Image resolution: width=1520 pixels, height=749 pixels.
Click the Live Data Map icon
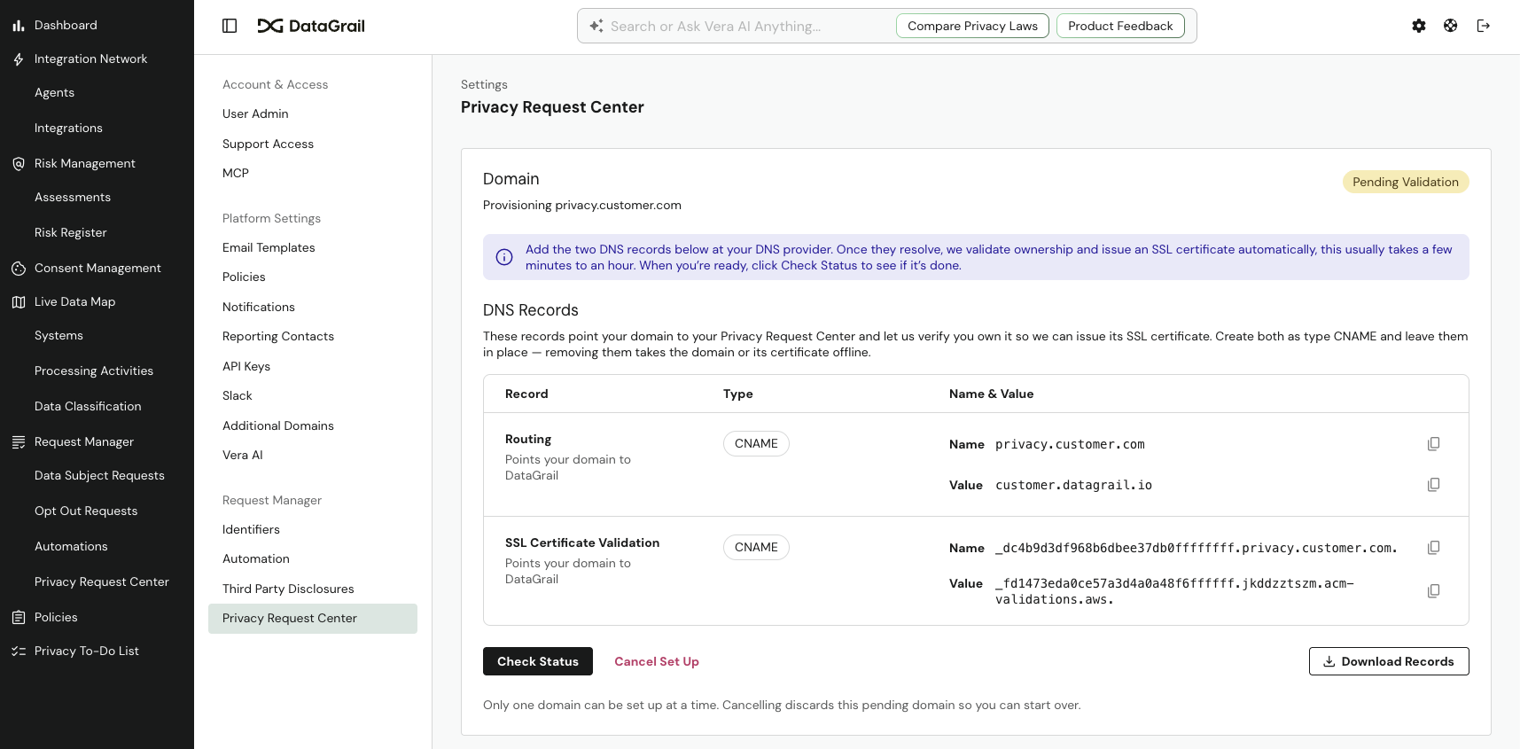19,302
